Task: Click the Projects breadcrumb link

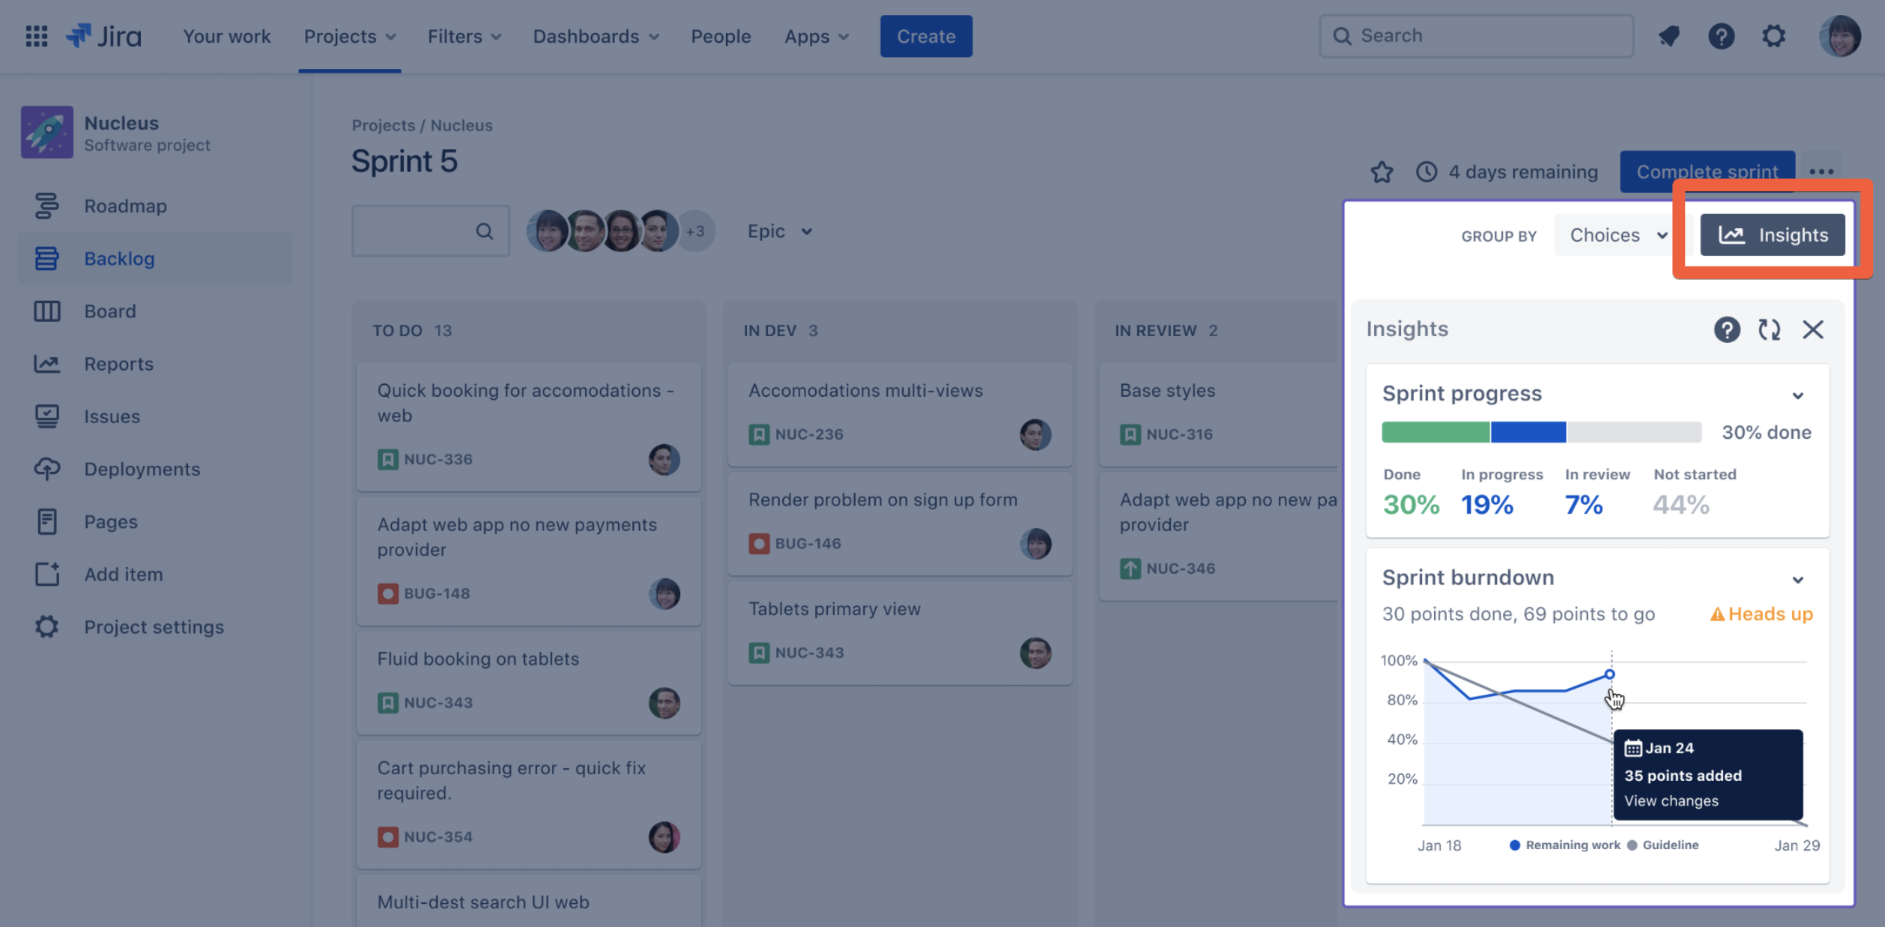Action: point(384,125)
